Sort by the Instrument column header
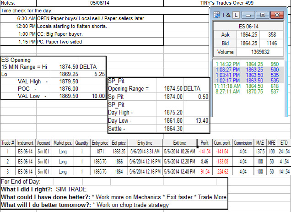 coord(26,143)
